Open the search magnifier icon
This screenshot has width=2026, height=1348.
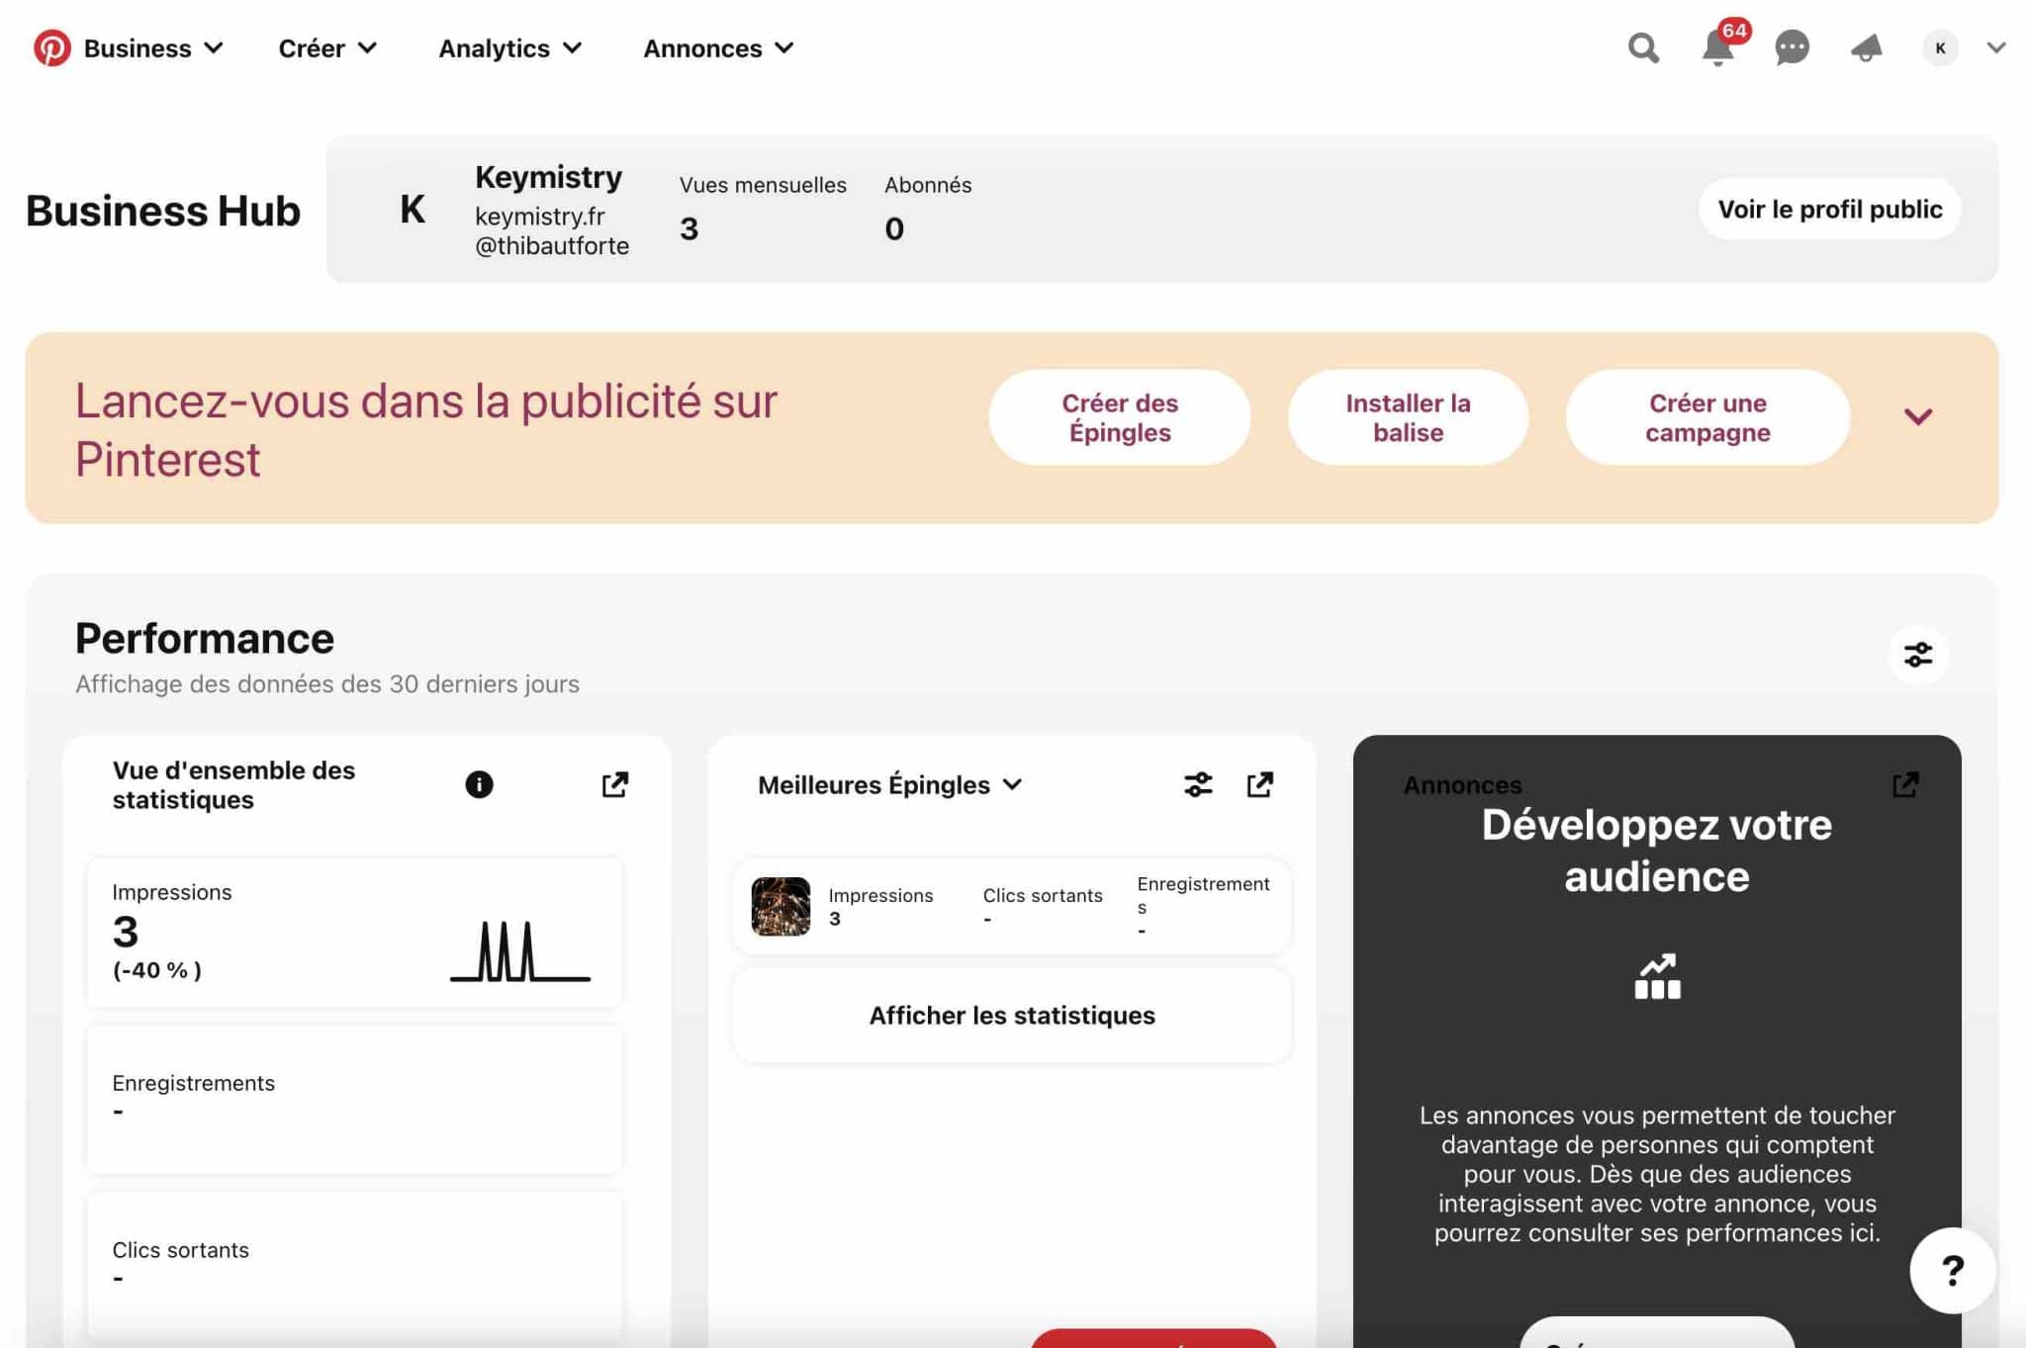[1643, 47]
